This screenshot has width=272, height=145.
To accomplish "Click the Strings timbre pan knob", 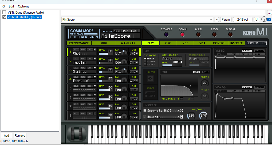I will pyautogui.click(x=124, y=71).
